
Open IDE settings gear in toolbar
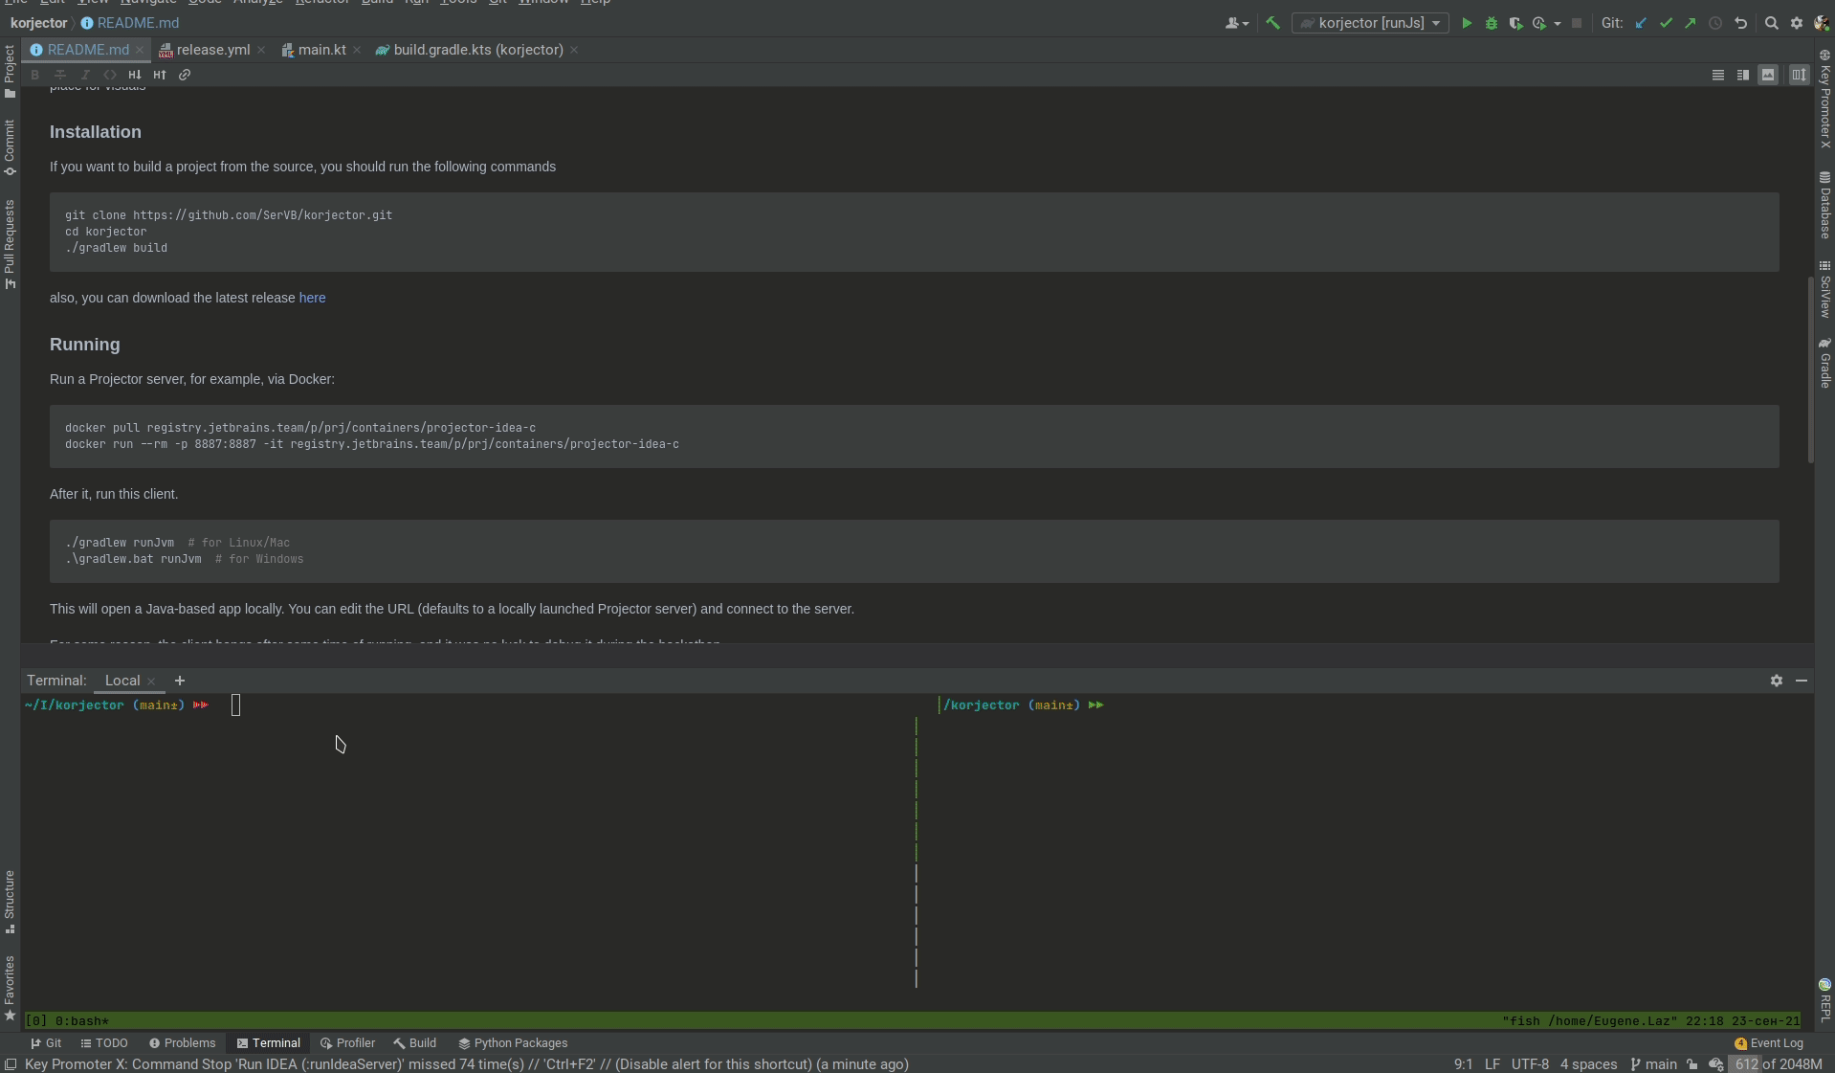click(x=1797, y=23)
